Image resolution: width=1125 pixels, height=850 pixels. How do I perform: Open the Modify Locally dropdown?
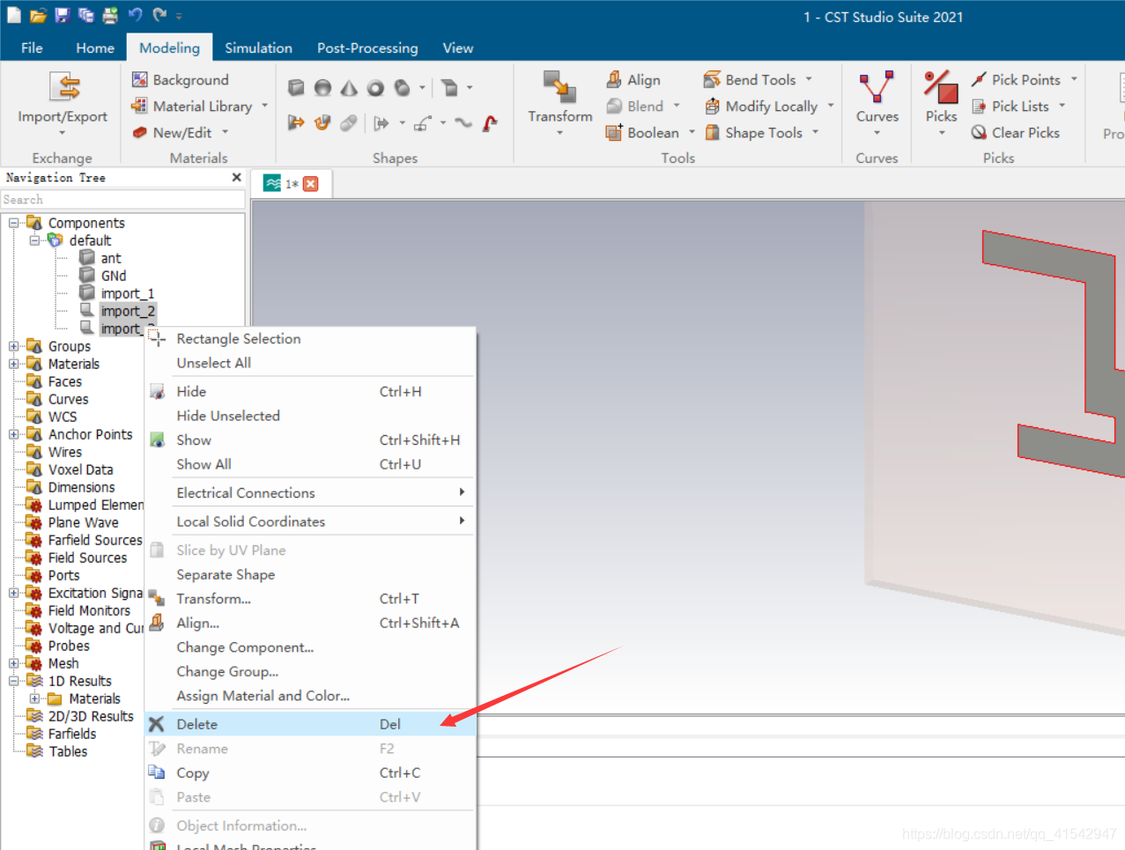[x=831, y=106]
